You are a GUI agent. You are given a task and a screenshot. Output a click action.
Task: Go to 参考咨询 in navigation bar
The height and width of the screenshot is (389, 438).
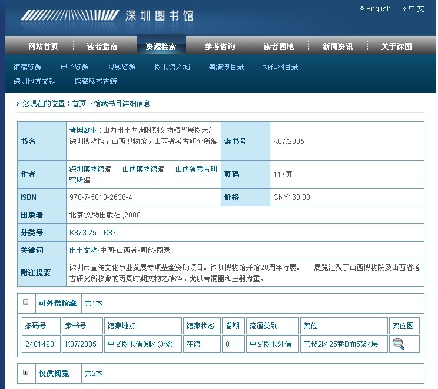(220, 47)
